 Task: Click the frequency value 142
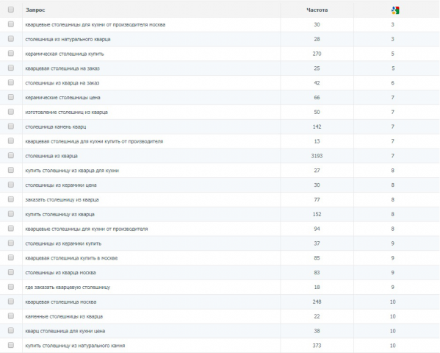pyautogui.click(x=317, y=126)
